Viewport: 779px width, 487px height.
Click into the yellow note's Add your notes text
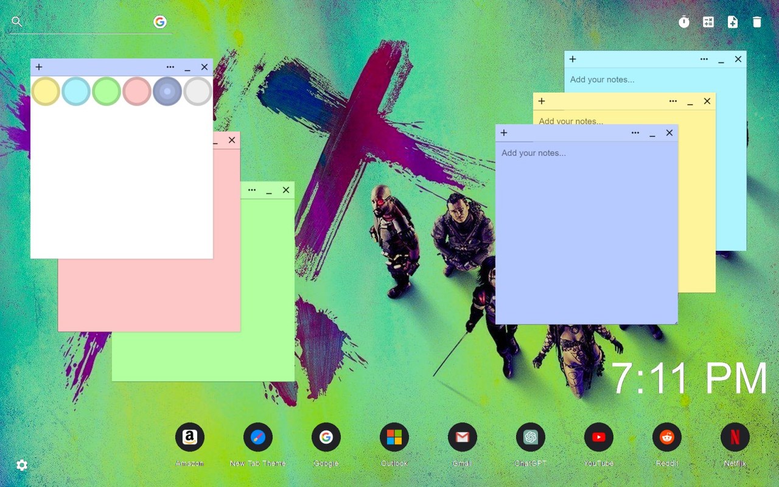tap(571, 121)
